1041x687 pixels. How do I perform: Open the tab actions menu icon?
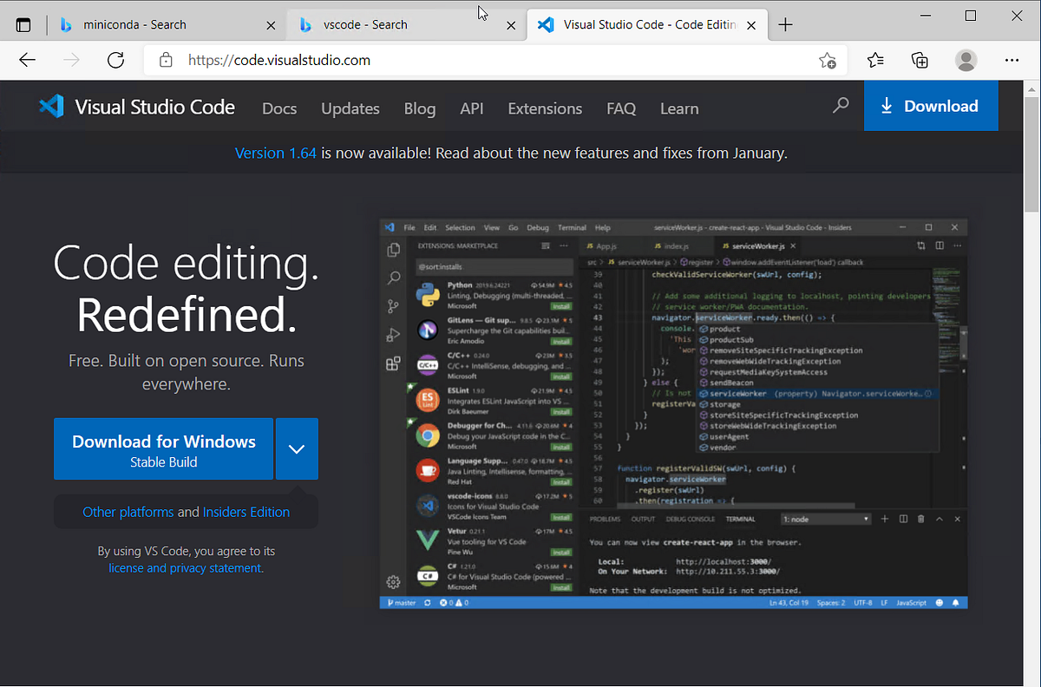pos(23,25)
